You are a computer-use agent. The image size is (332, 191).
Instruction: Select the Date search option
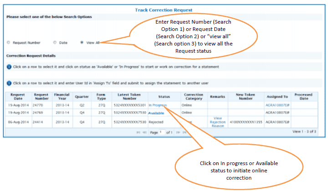point(55,43)
